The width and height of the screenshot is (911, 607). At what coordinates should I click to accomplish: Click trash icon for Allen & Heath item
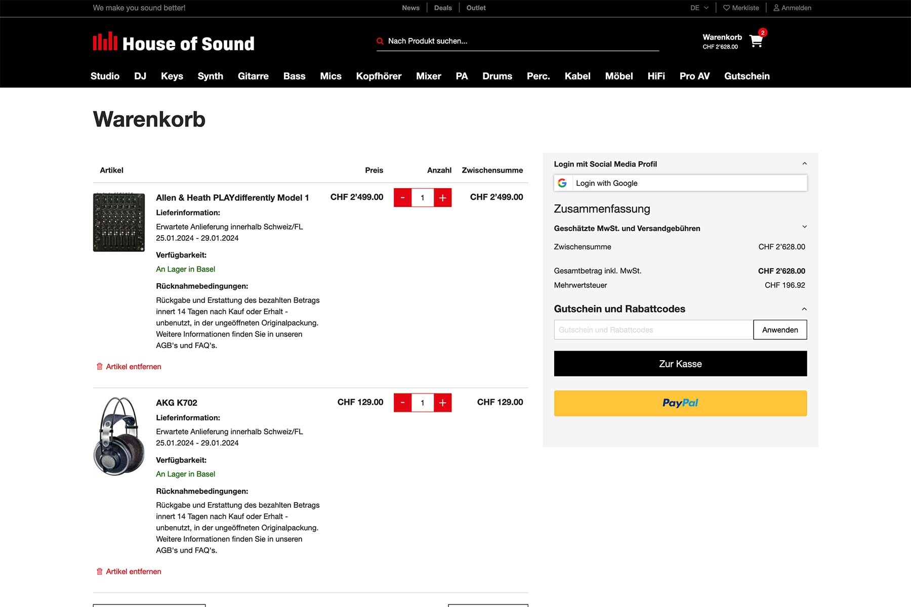pos(100,366)
